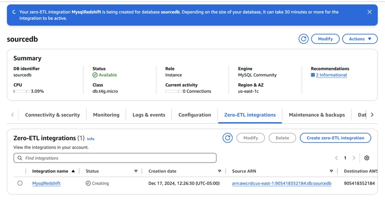Click the Instance role value

[173, 75]
